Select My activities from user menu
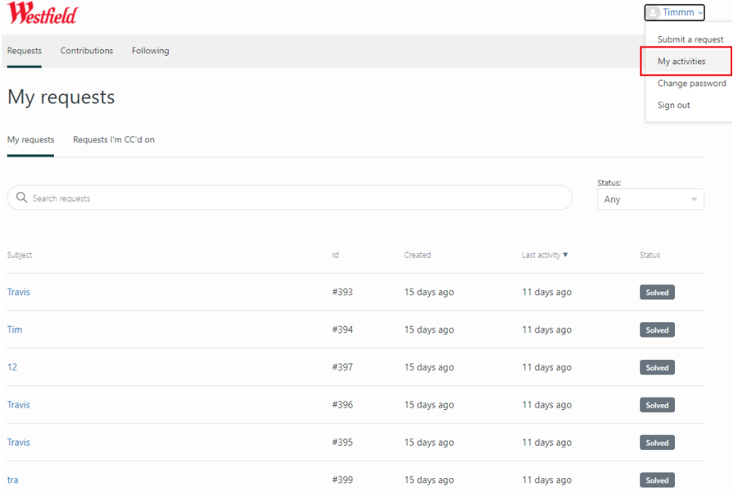This screenshot has width=738, height=491. (x=681, y=61)
